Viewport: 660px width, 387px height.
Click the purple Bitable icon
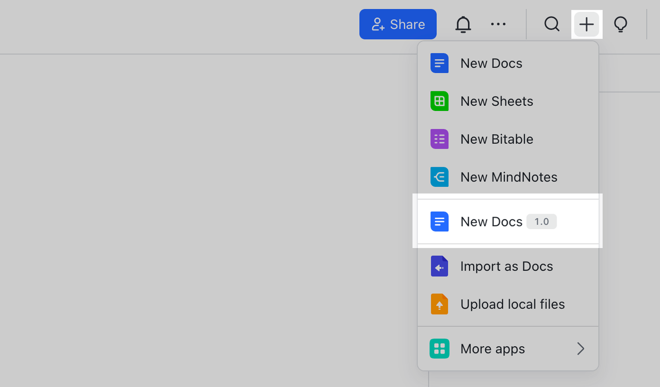point(439,139)
